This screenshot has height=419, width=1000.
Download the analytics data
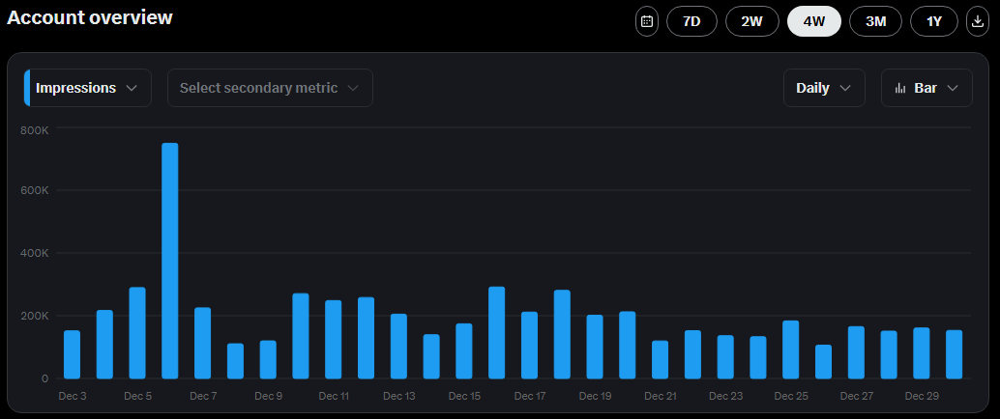point(978,21)
